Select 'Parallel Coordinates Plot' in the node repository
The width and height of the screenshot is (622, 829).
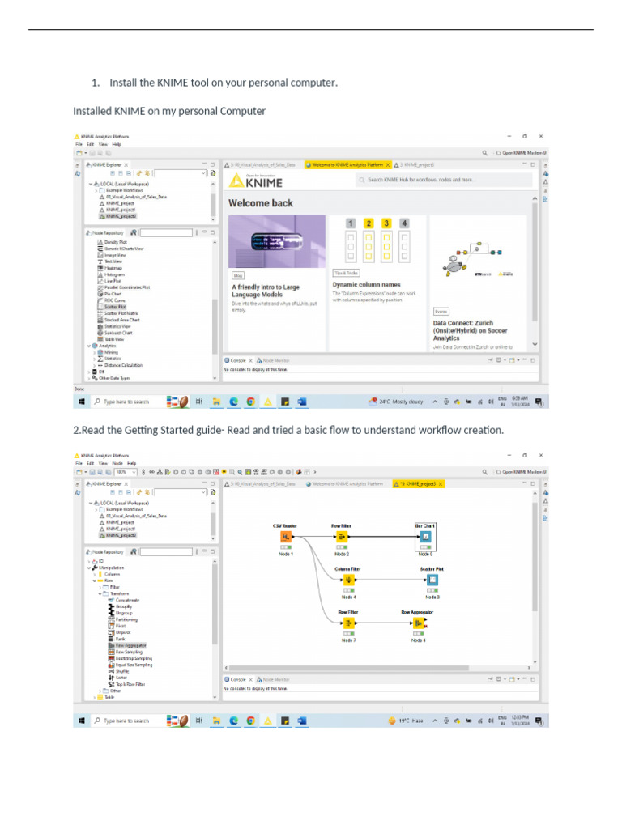coord(127,287)
